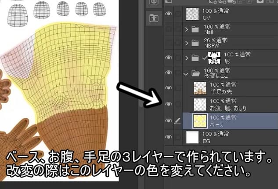The height and width of the screenshot is (189, 278).
Task: Click the NSFW folder icon
Action: tap(195, 43)
